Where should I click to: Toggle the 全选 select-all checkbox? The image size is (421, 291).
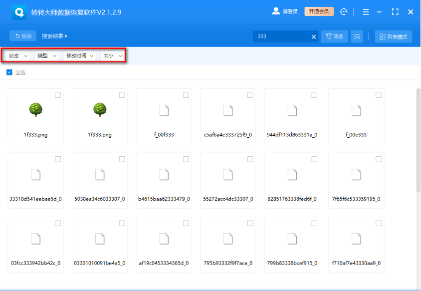[x=9, y=73]
